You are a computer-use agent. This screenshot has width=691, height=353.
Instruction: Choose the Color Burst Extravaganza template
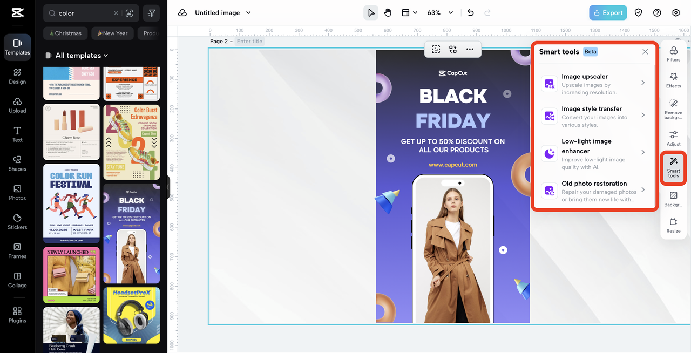pyautogui.click(x=132, y=142)
